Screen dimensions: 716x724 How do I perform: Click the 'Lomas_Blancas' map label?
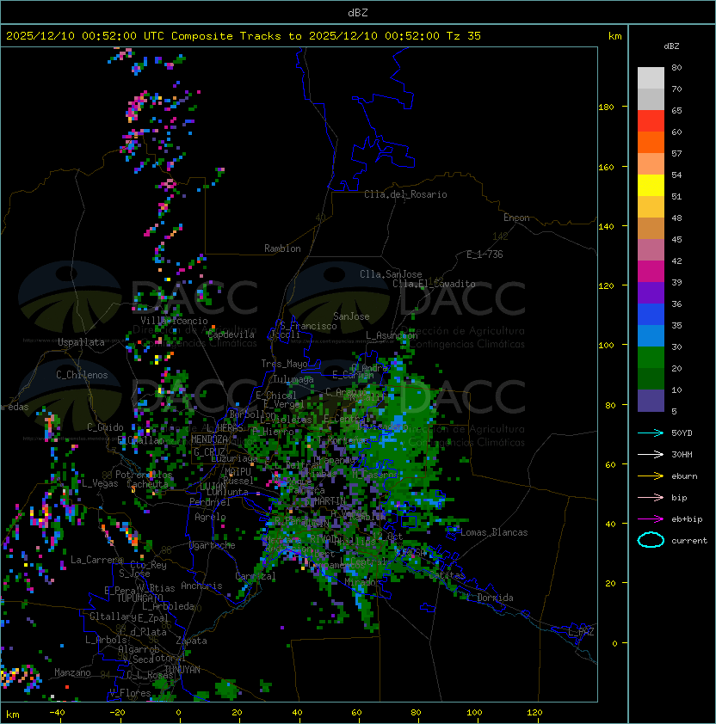(x=494, y=532)
